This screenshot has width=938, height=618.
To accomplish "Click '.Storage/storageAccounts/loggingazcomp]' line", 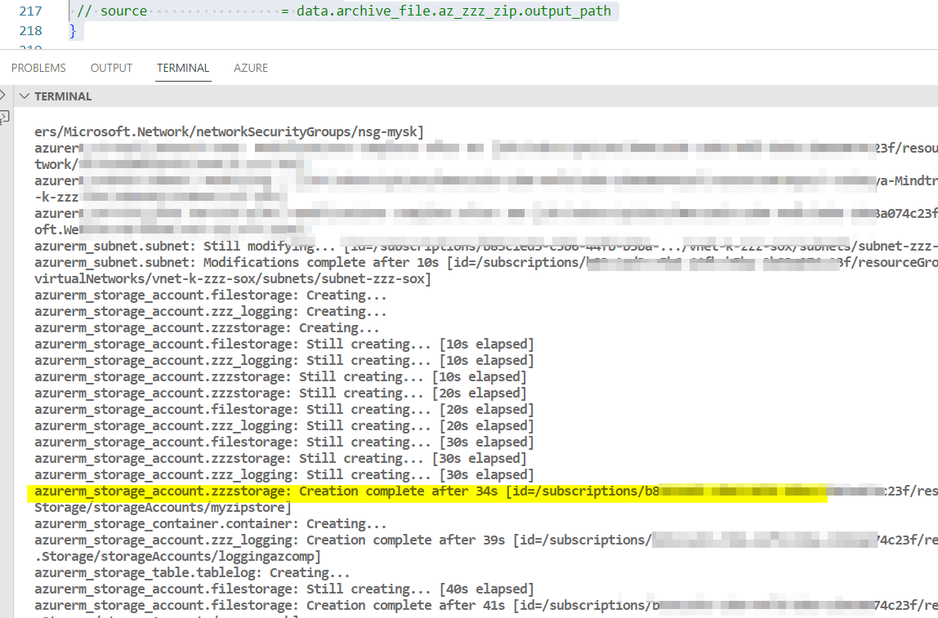I will 177,557.
